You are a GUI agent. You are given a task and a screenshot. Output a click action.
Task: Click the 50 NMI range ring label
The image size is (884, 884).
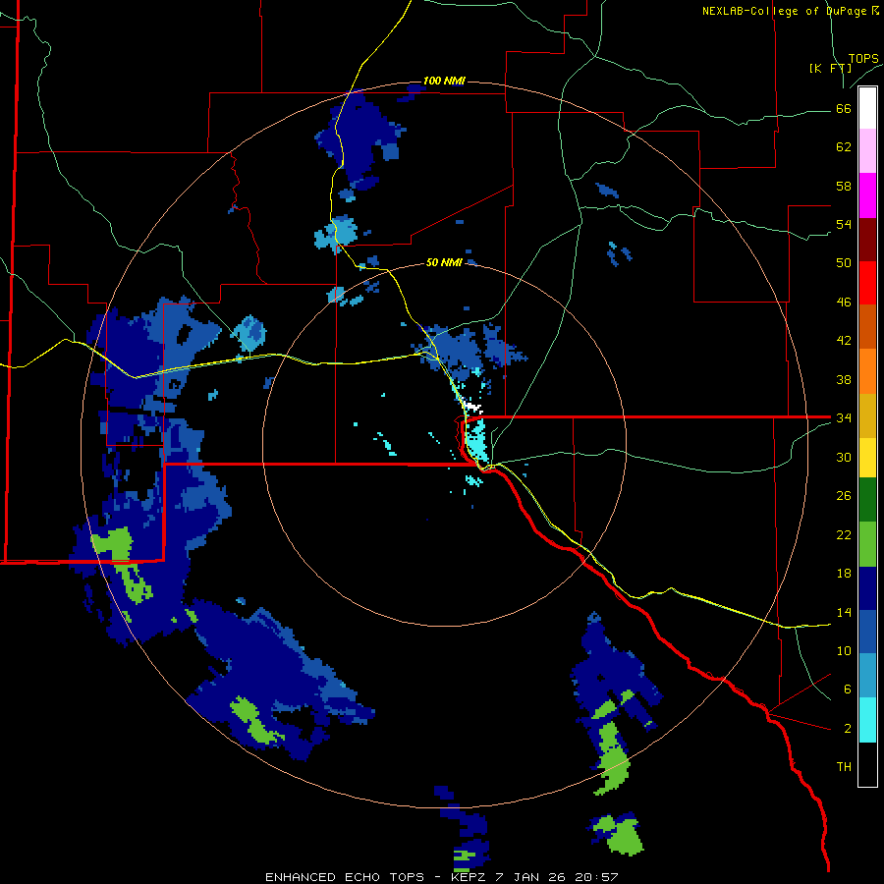point(444,262)
